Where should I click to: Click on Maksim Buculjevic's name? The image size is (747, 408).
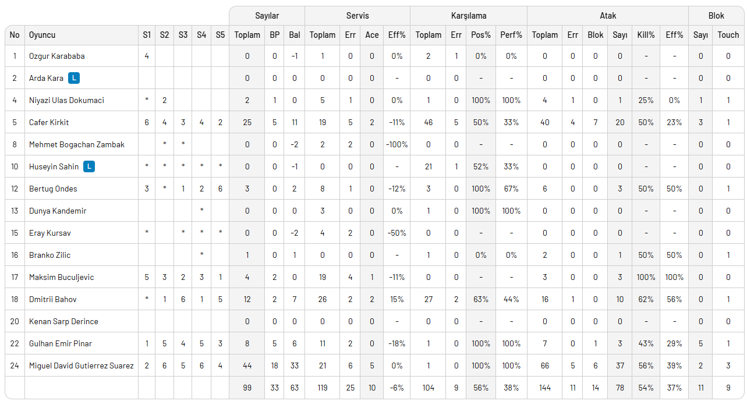tap(61, 277)
